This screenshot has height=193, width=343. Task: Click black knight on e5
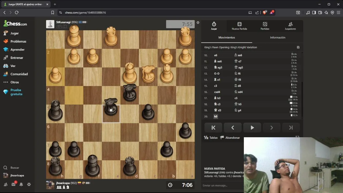111,107
